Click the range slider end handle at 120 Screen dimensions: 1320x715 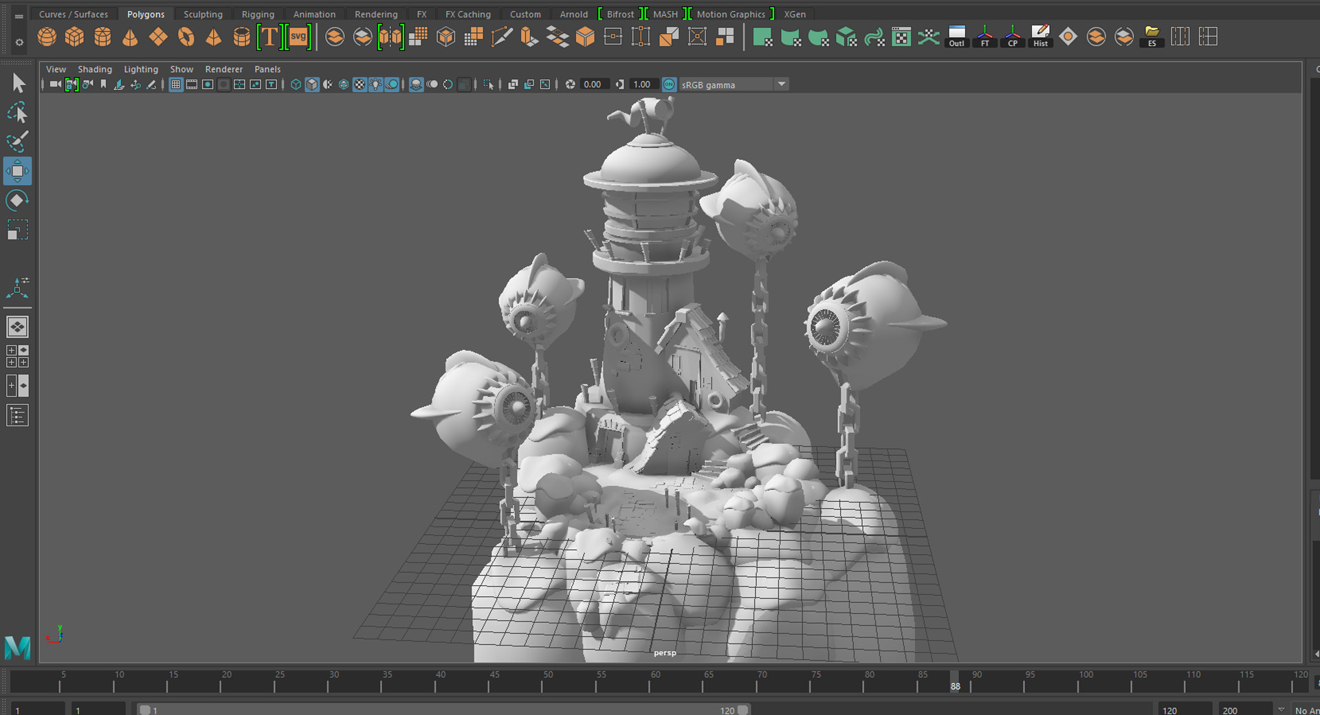(x=743, y=710)
